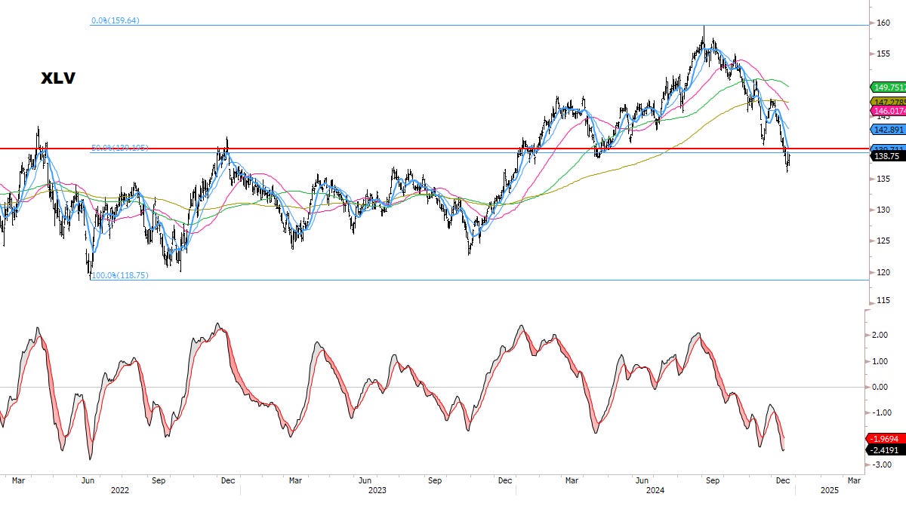906x509 pixels.
Task: Select the 100.0%(118.75) Fibonacci label
Action: pos(119,276)
